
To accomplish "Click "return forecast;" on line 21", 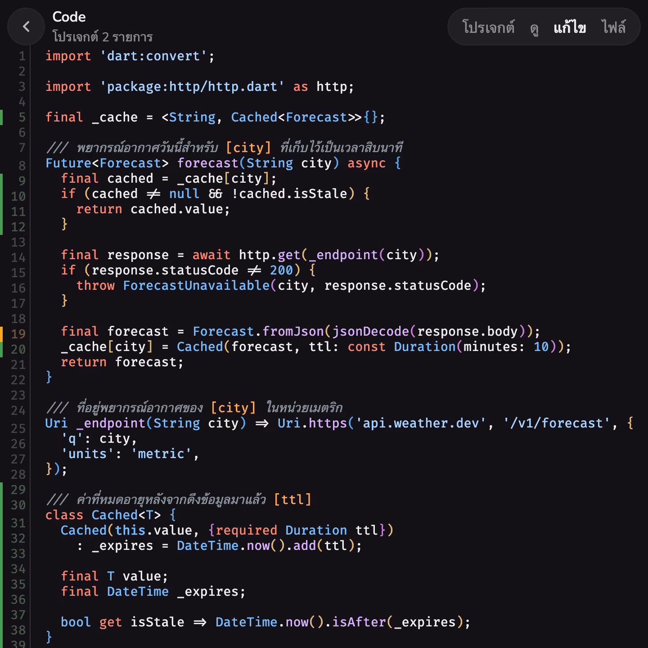I will (122, 362).
